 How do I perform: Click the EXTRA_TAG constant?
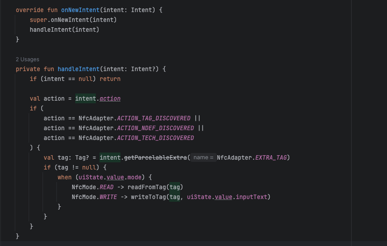[x=272, y=157]
